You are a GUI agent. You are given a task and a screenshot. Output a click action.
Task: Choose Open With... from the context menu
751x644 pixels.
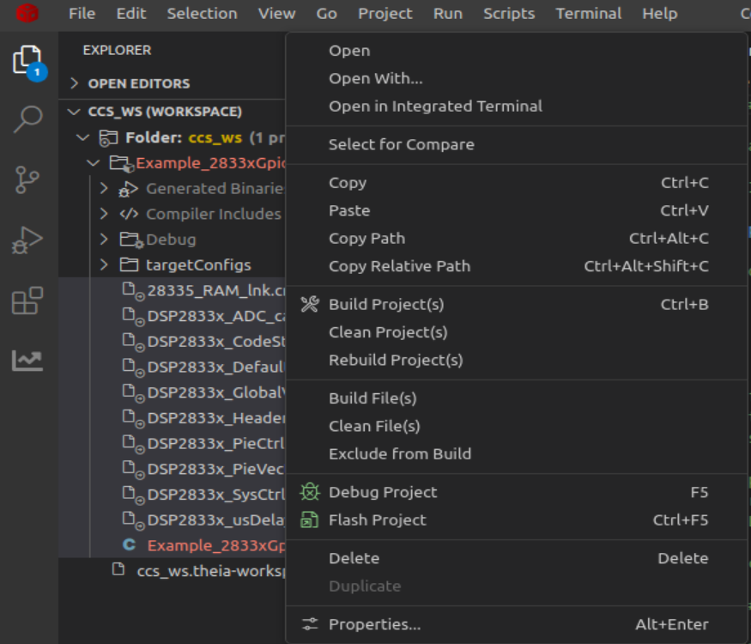click(x=518, y=78)
